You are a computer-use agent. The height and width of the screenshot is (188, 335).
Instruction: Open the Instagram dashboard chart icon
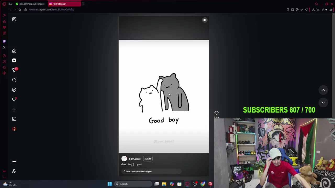click(14, 119)
